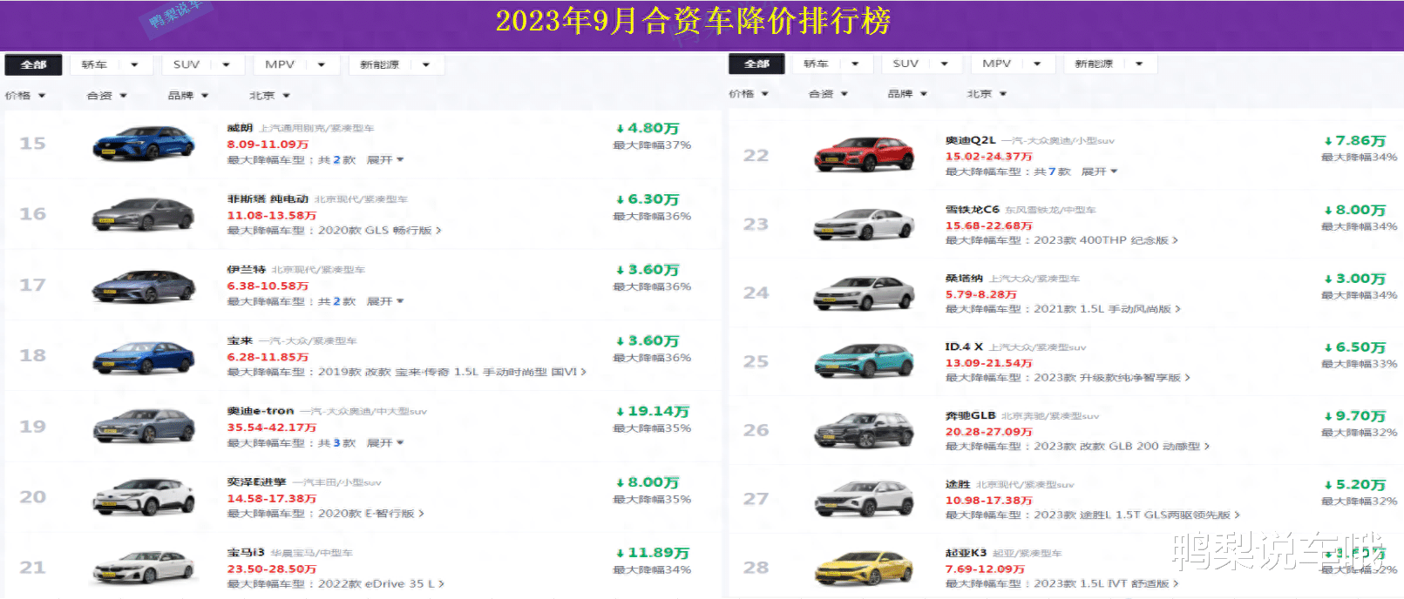Click the 起亚K3 car name
This screenshot has height=599, width=1404.
pyautogui.click(x=967, y=553)
